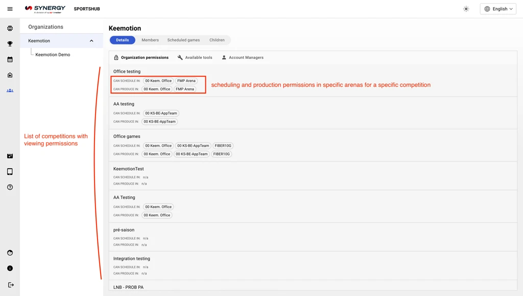Viewport: 523px width, 296px height.
Task: Click the info circle icon
Action: click(x=10, y=268)
